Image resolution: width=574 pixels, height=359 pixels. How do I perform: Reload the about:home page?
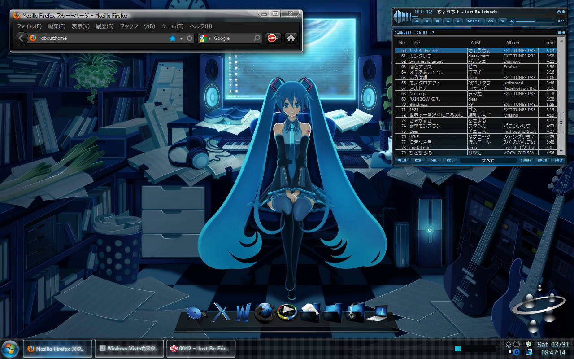tap(190, 39)
